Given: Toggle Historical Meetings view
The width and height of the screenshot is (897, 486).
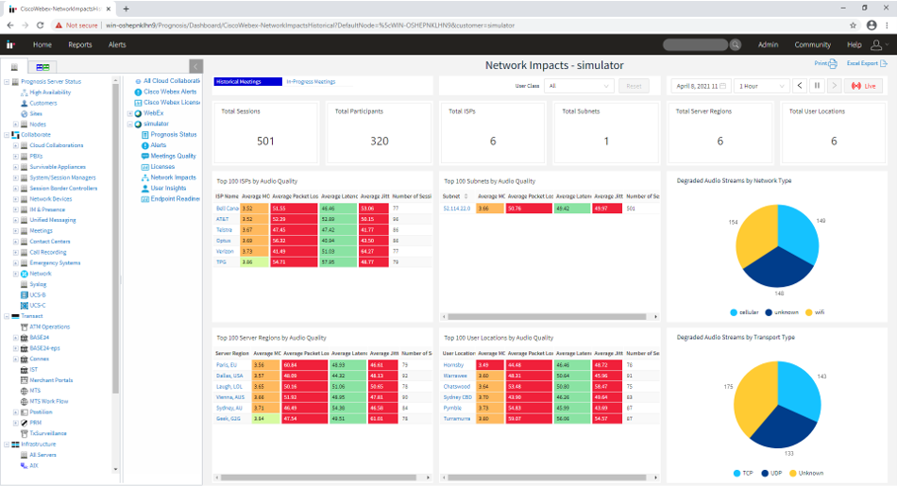Looking at the screenshot, I should coord(247,82).
